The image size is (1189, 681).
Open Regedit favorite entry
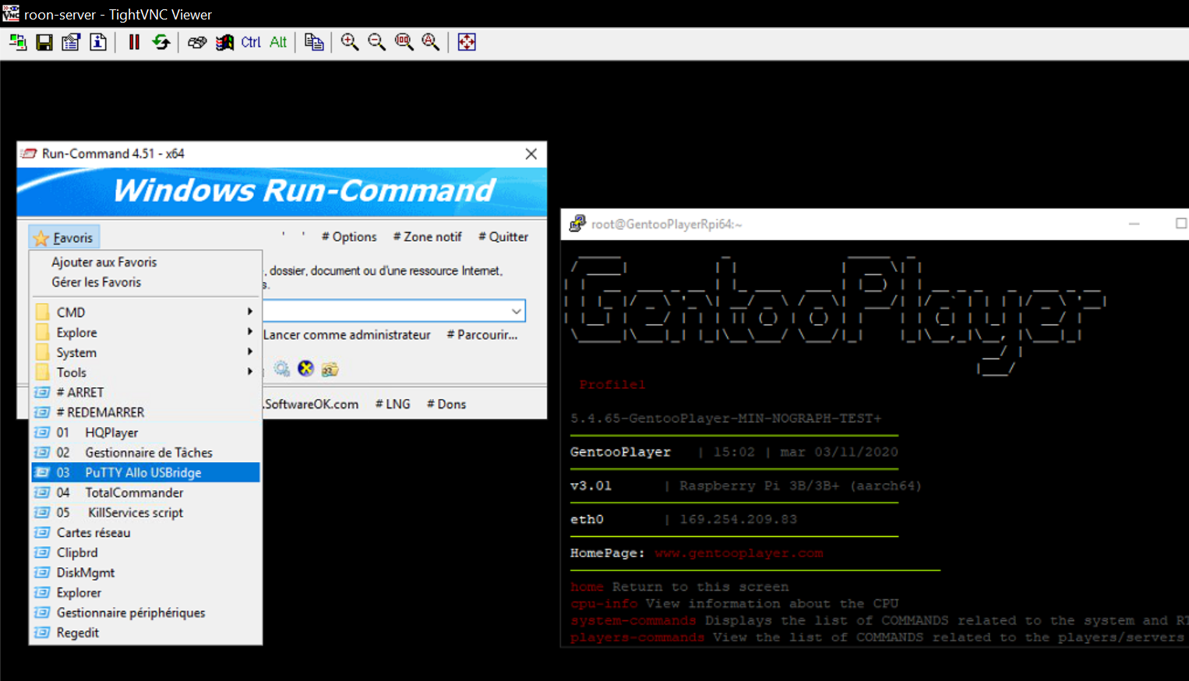click(145, 633)
